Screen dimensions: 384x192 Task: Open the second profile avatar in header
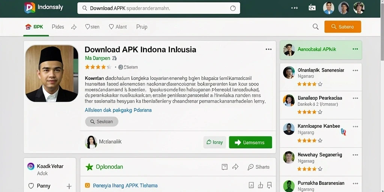(x=343, y=8)
